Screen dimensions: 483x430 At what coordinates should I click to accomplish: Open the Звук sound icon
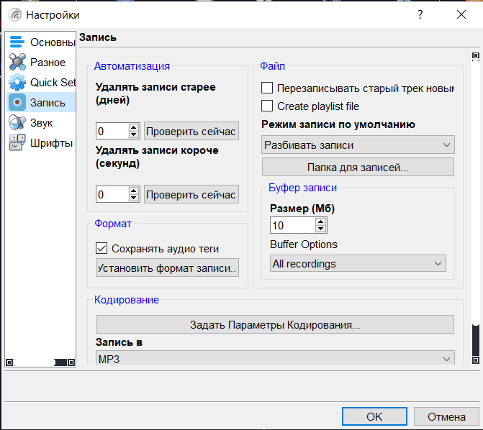tap(17, 123)
